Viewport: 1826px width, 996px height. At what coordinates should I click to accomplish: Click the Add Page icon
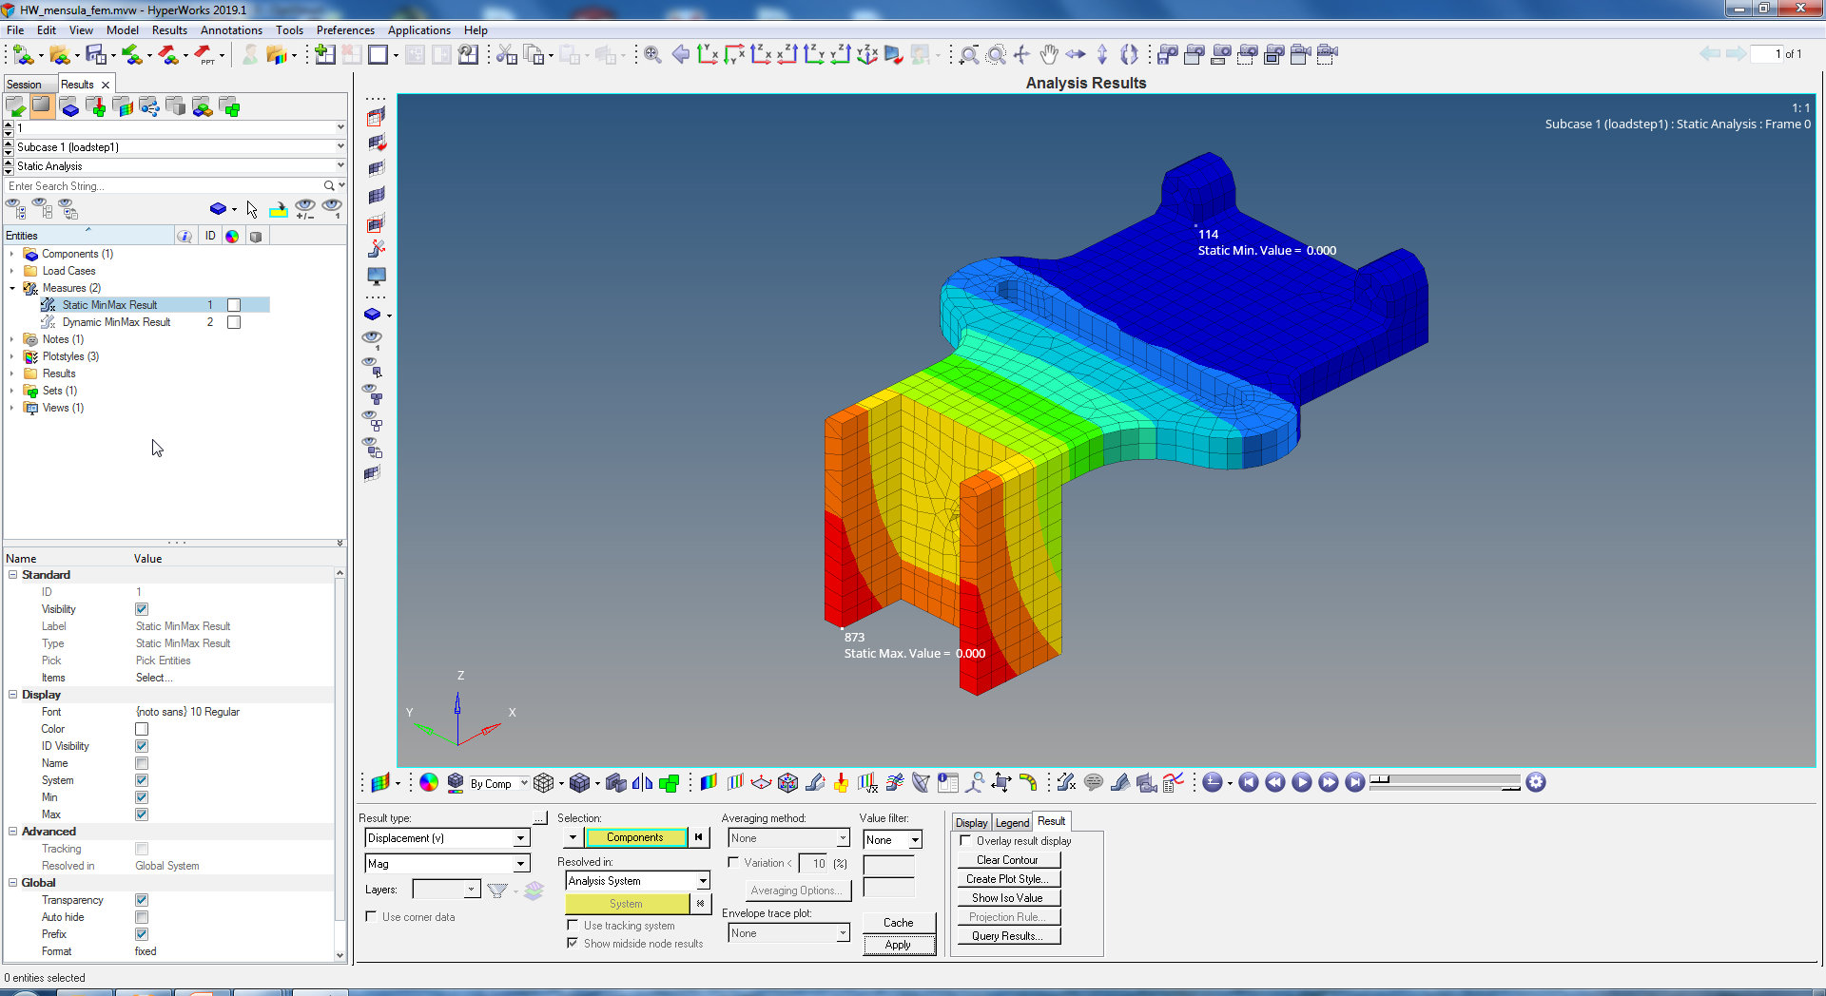pos(324,55)
